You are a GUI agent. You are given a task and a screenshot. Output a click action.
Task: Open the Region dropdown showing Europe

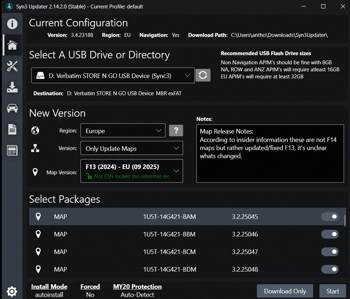point(123,131)
